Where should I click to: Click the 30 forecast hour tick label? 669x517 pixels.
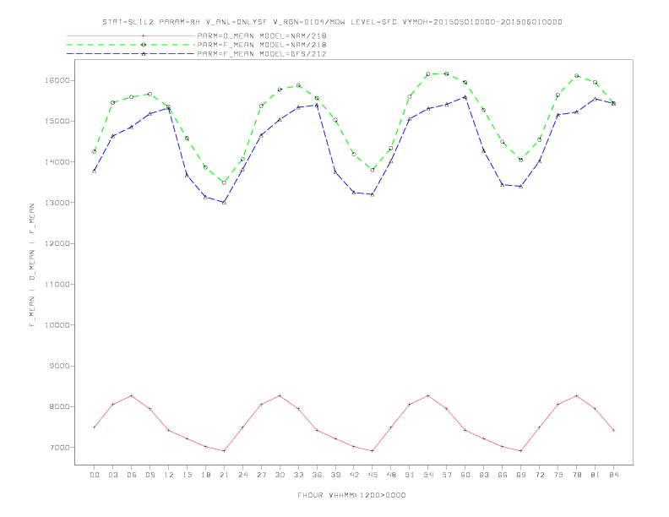280,475
